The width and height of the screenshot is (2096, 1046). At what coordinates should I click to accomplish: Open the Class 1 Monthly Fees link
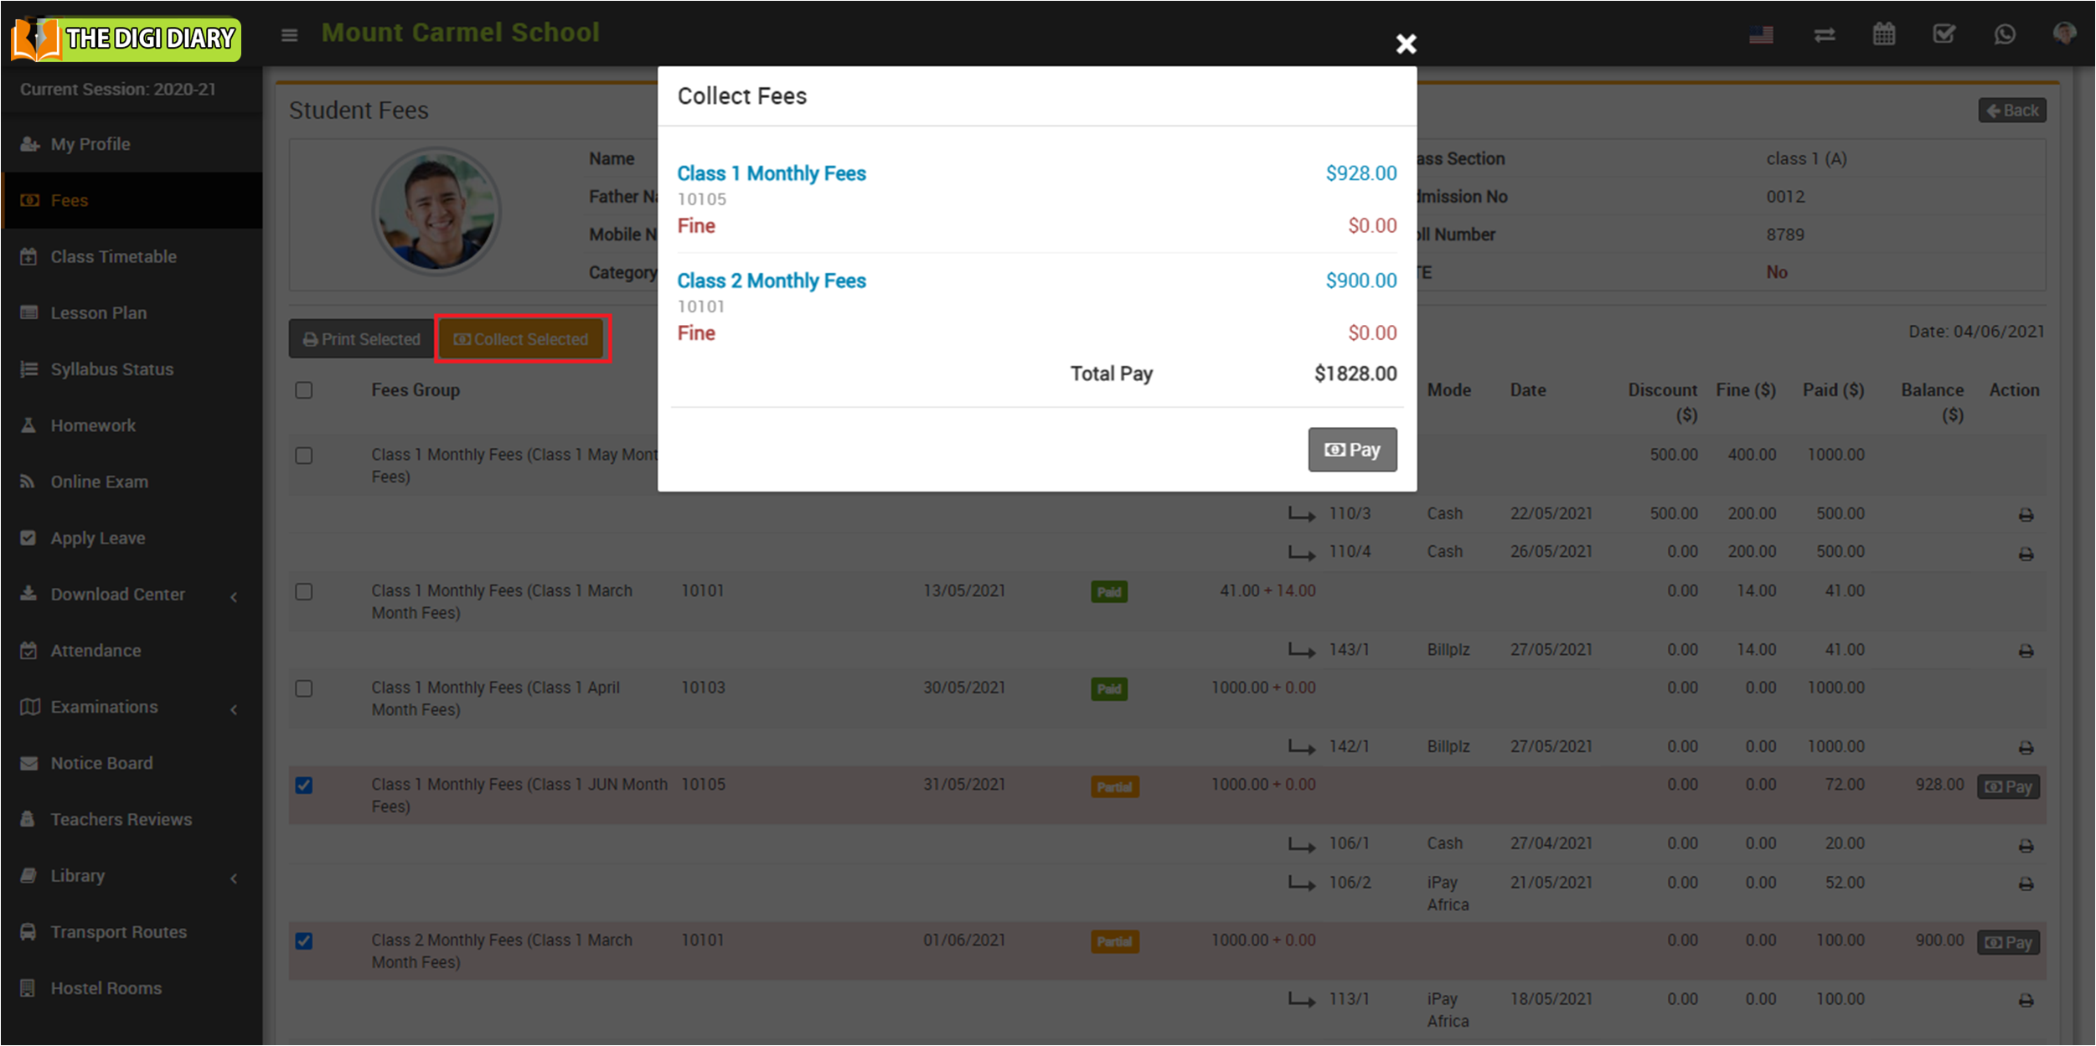[771, 173]
